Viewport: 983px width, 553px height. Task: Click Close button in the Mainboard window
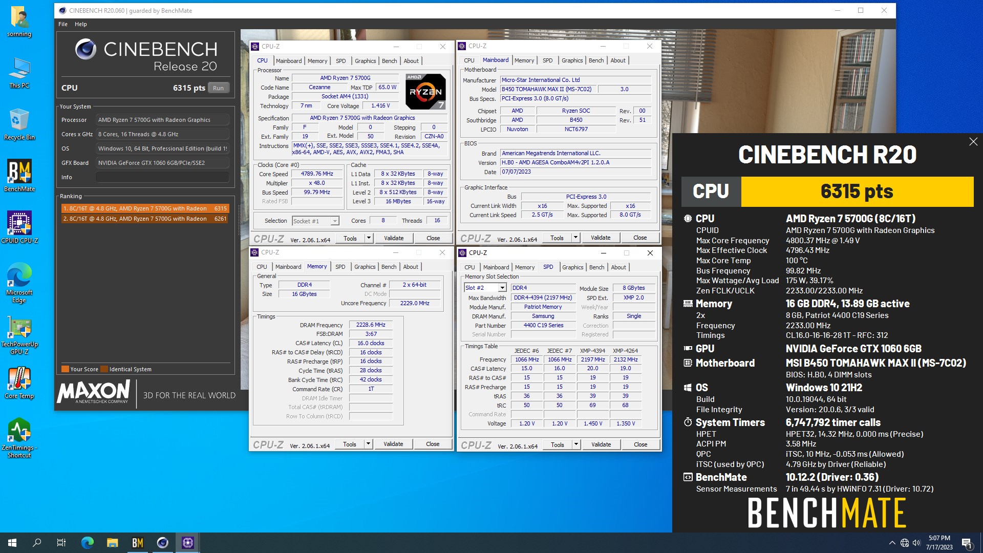[640, 238]
